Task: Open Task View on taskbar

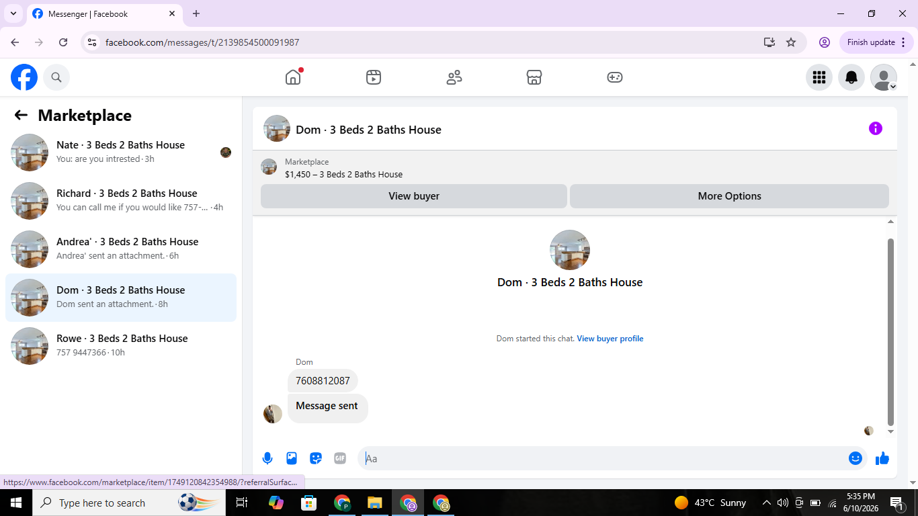Action: (242, 503)
